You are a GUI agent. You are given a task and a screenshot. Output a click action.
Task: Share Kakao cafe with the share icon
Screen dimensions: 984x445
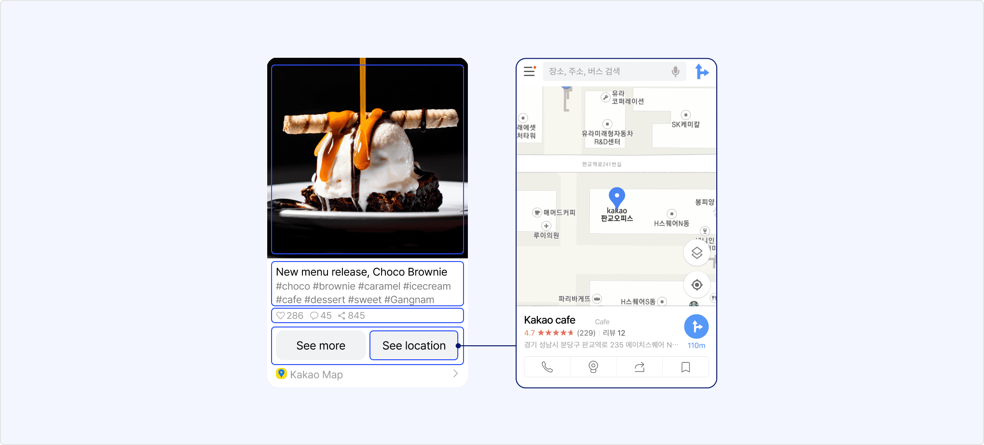639,367
